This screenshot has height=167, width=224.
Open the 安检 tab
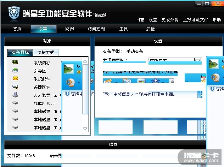point(150,29)
